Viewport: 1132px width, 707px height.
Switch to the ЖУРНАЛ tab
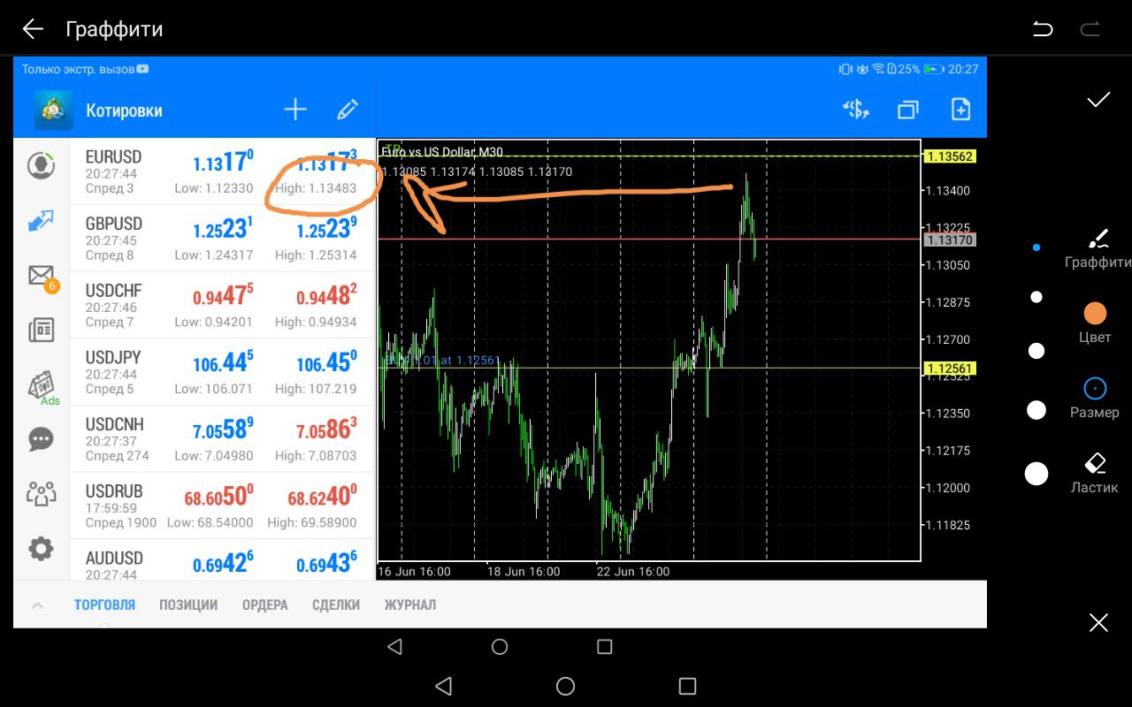point(409,605)
